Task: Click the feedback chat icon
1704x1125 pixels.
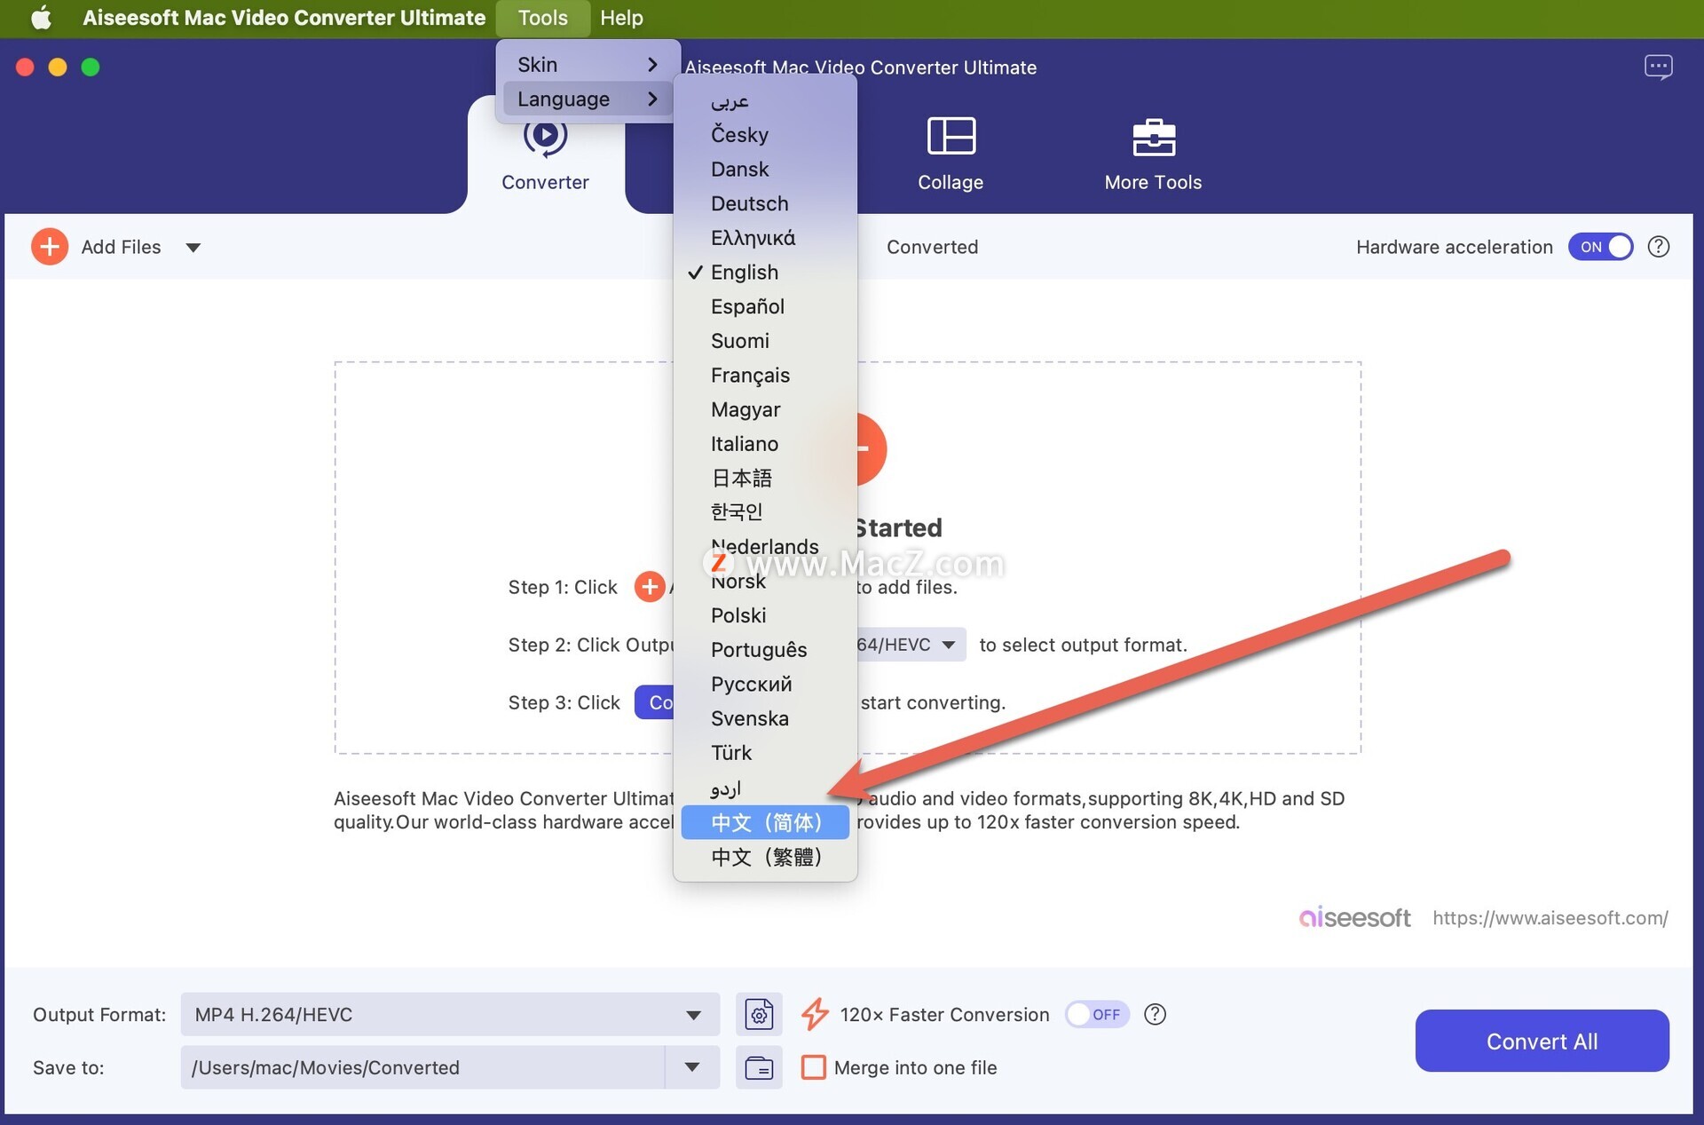Action: 1658,67
